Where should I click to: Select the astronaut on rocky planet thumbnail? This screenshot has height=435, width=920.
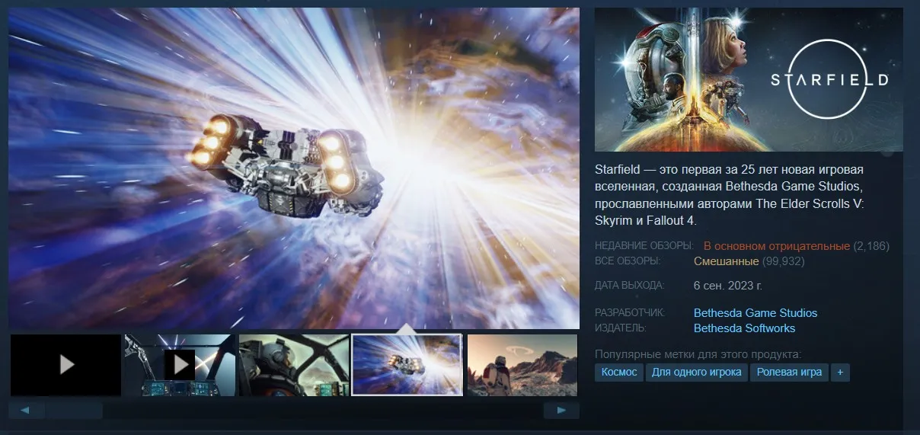[522, 365]
